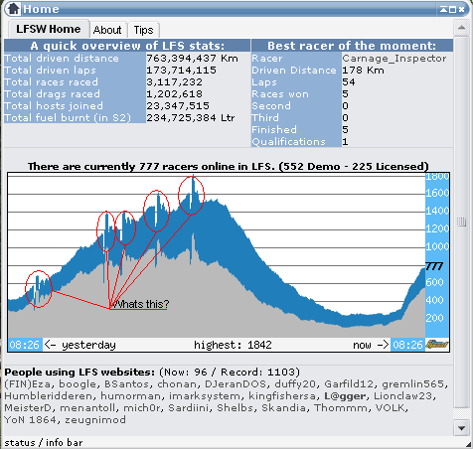Viewport: 473px width, 449px height.
Task: Click the 'Best racer of the moment' header
Action: pyautogui.click(x=352, y=46)
